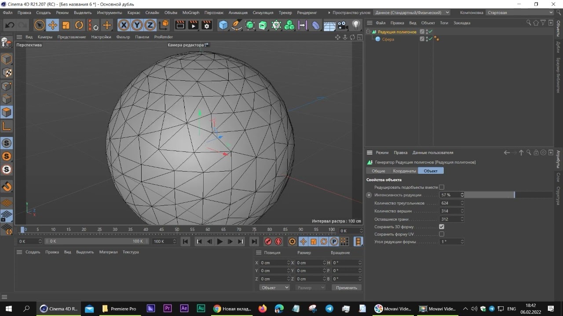Open the Spline Pen tool
This screenshot has width=563, height=316.
(237, 25)
